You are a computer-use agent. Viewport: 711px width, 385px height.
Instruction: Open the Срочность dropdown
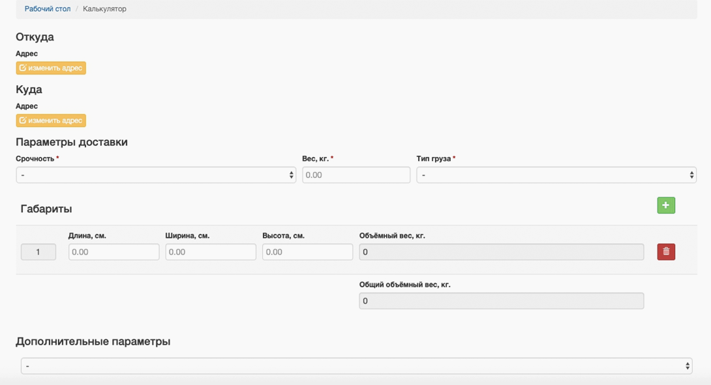point(156,175)
